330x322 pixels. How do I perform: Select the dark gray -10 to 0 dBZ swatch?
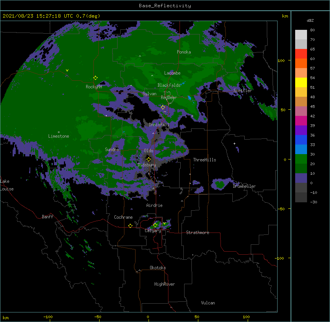click(301, 188)
